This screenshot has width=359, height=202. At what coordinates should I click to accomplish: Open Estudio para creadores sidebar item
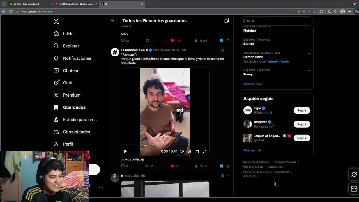click(x=75, y=120)
